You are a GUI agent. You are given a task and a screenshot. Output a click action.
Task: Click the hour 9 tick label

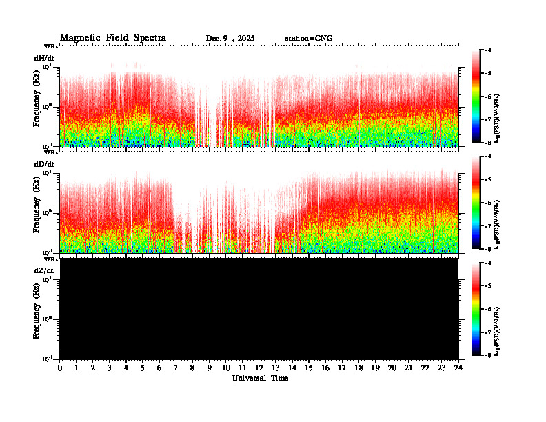pyautogui.click(x=210, y=368)
